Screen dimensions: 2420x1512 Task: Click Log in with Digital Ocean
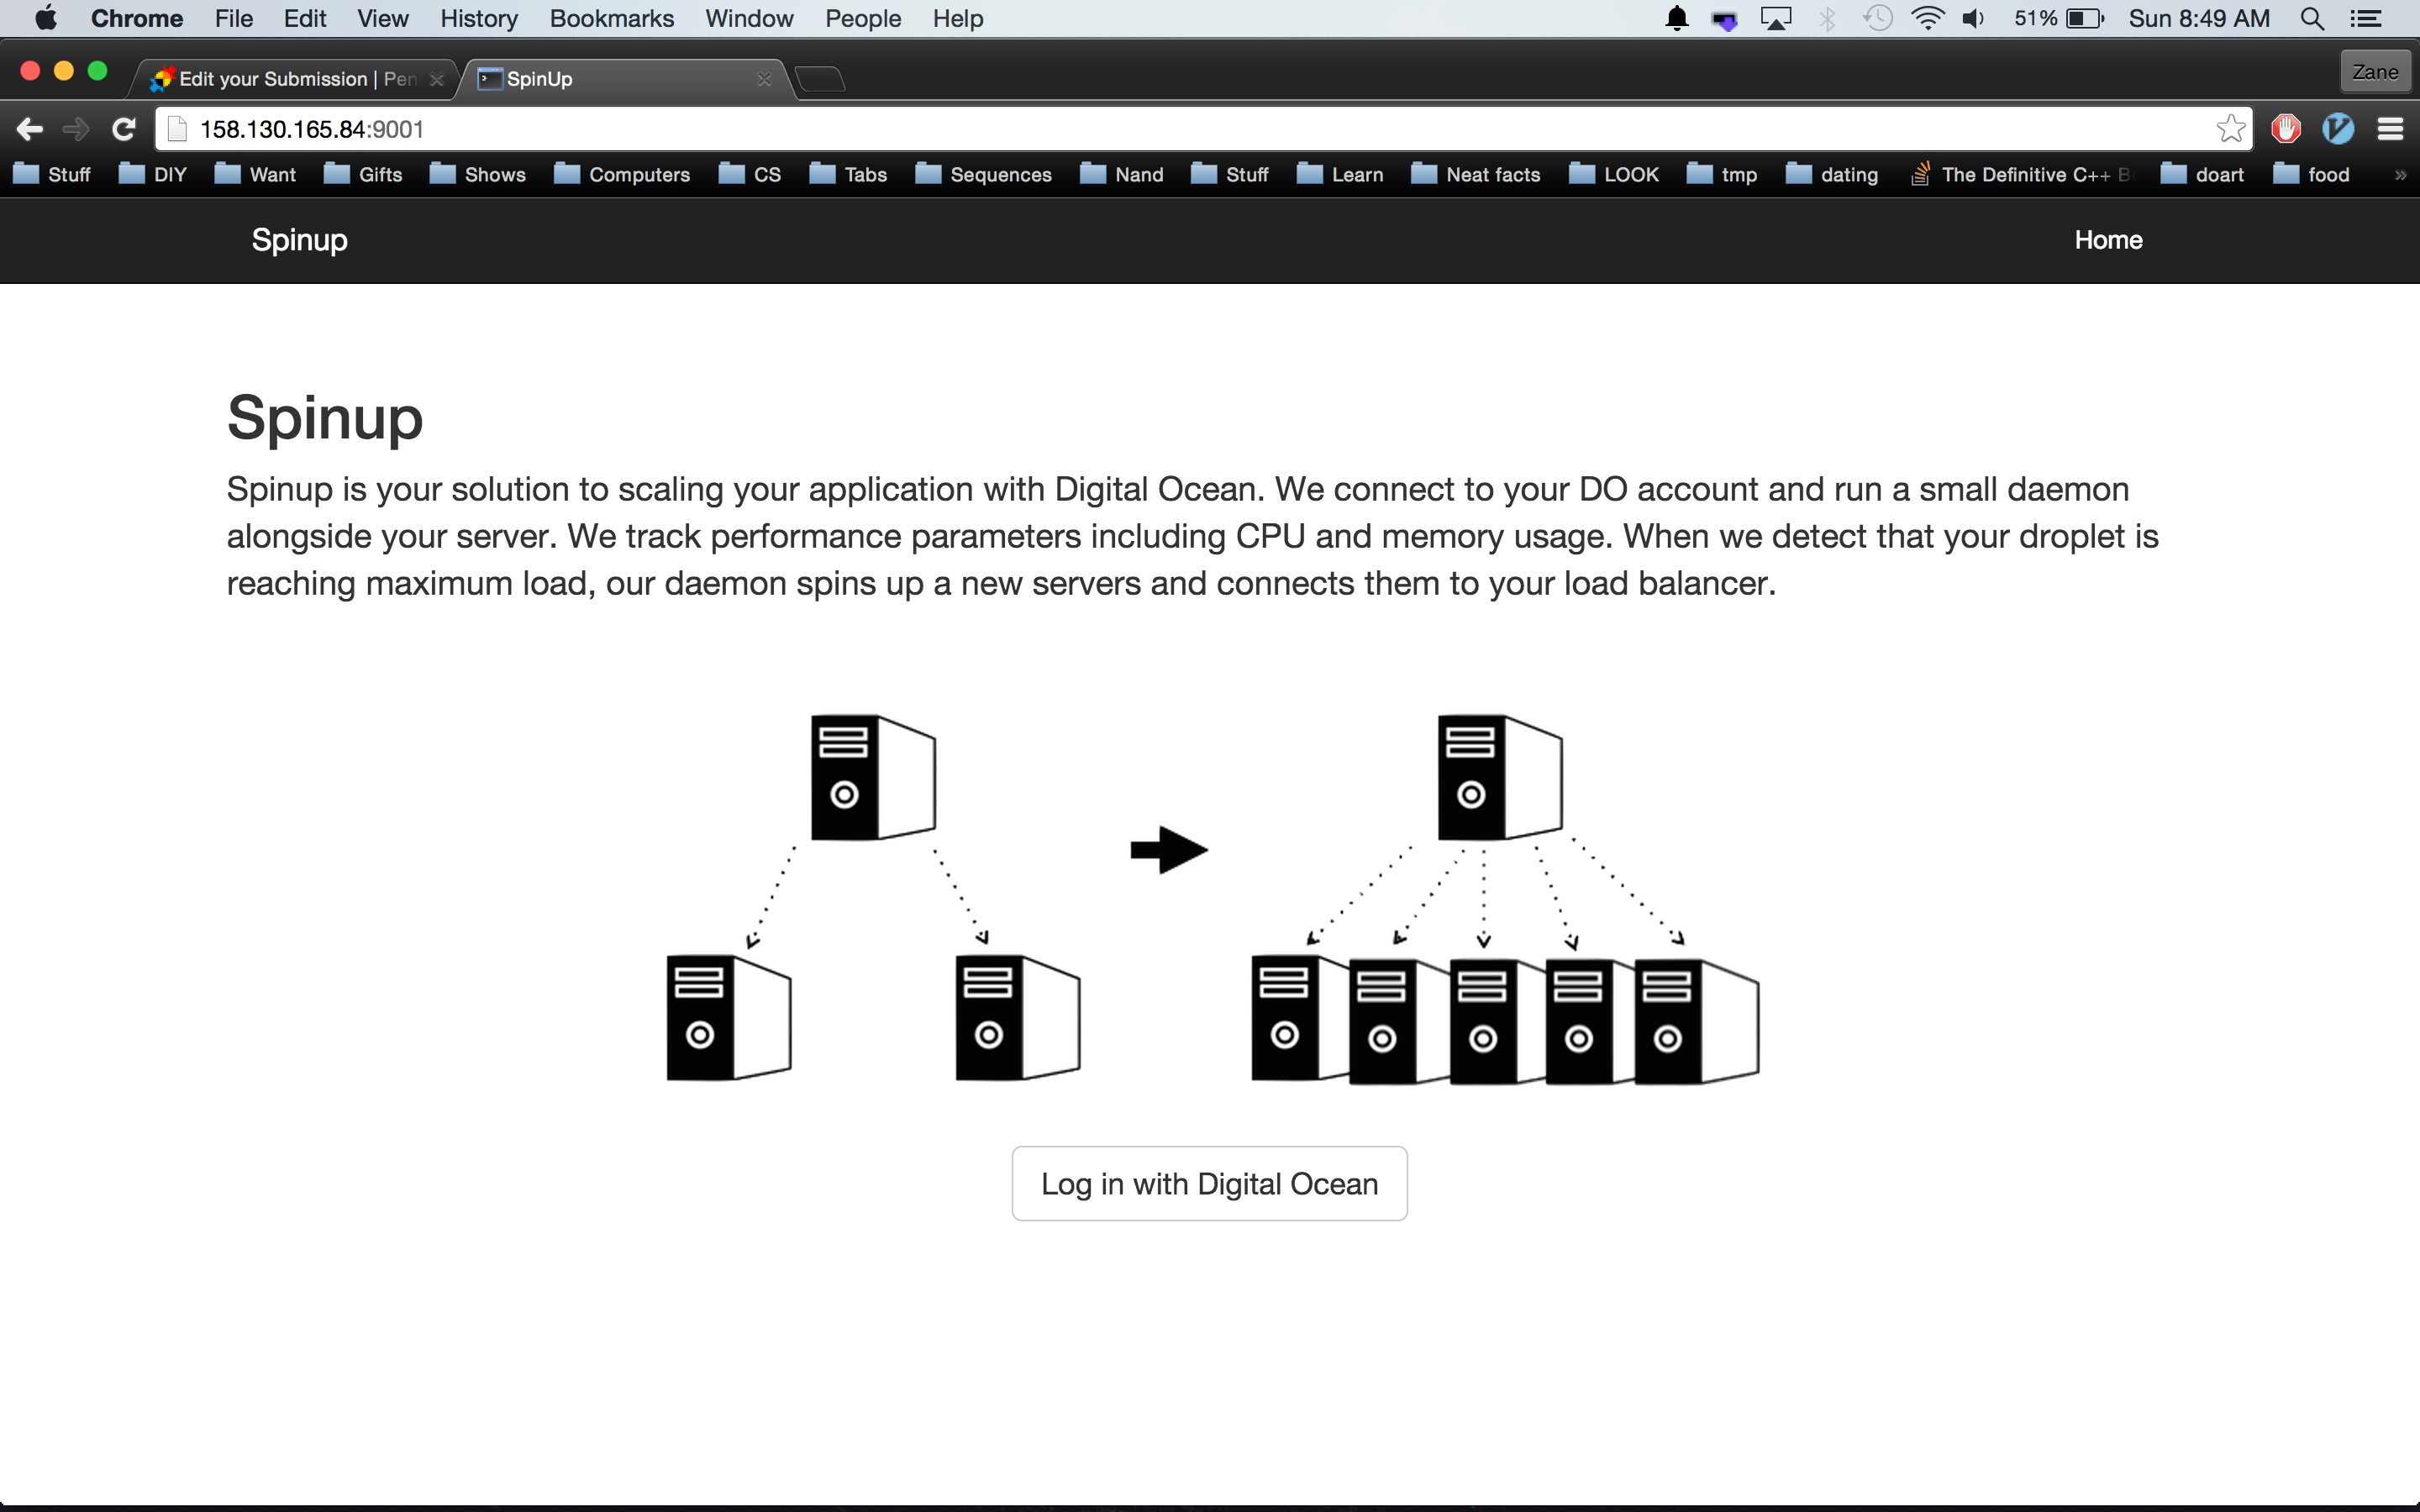pyautogui.click(x=1209, y=1184)
